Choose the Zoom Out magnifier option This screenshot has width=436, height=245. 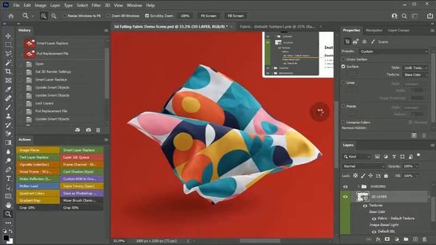54,16
